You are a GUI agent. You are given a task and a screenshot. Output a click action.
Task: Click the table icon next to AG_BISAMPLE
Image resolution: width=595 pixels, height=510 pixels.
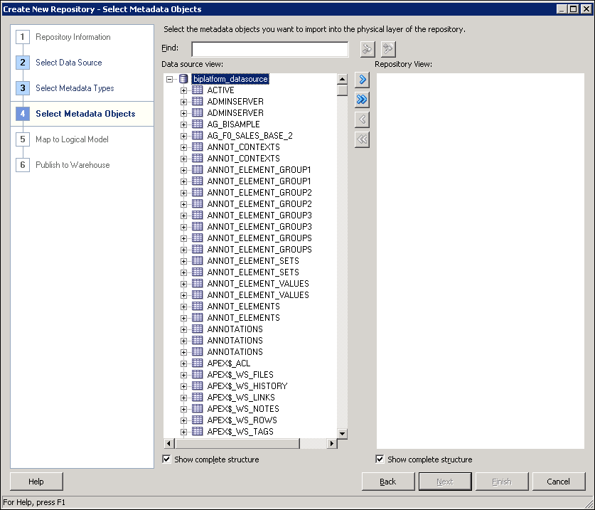tap(198, 124)
